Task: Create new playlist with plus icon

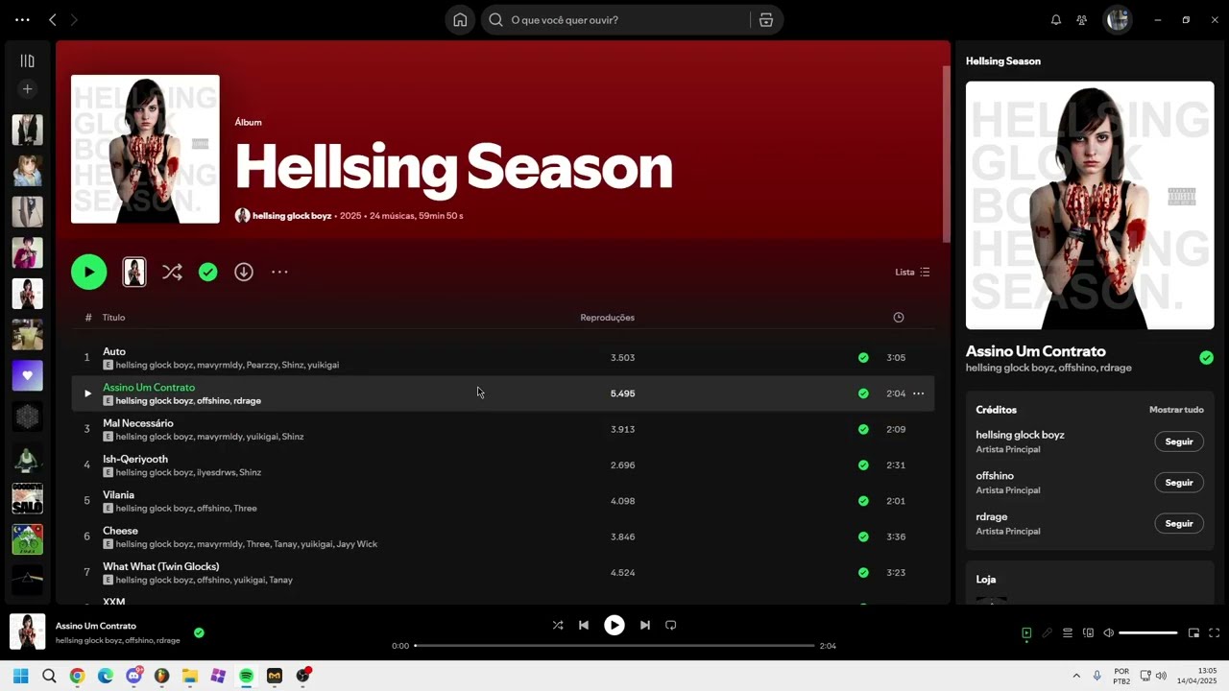Action: [x=27, y=89]
